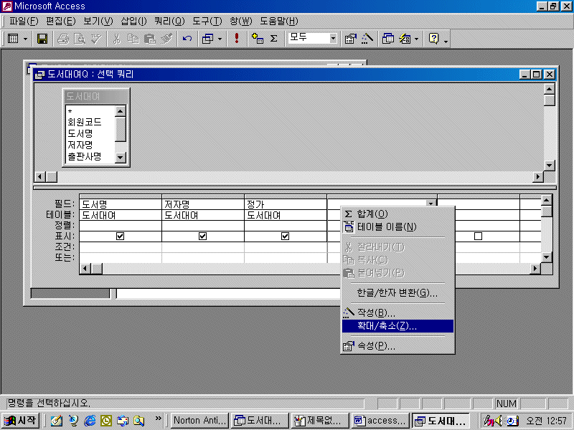Select 도서명 in the 도서대여 field list
The height and width of the screenshot is (430, 574).
80,133
